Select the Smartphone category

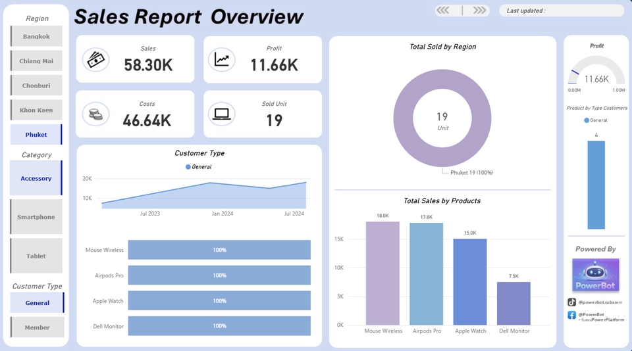pos(36,216)
